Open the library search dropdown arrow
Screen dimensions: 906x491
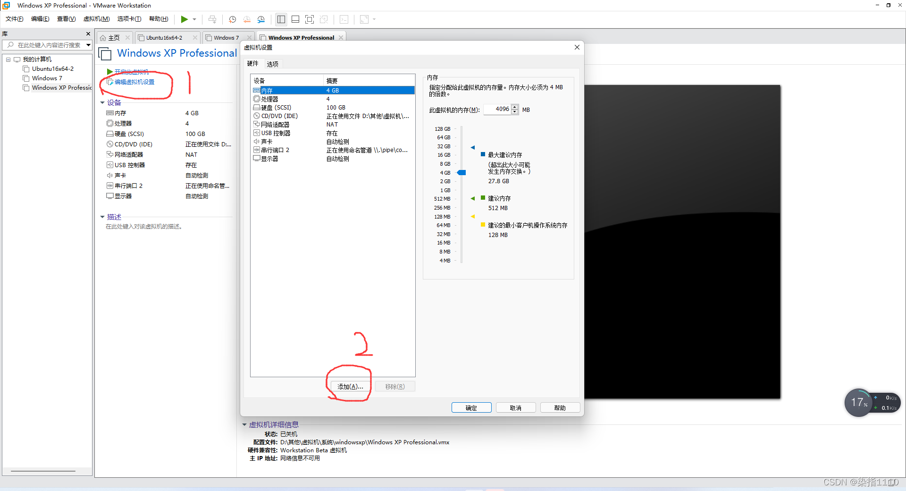coord(88,45)
